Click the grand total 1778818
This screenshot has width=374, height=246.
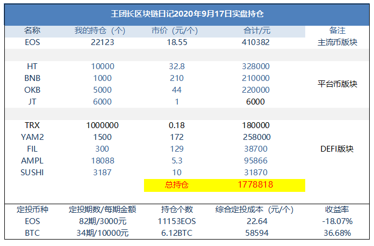(255, 184)
